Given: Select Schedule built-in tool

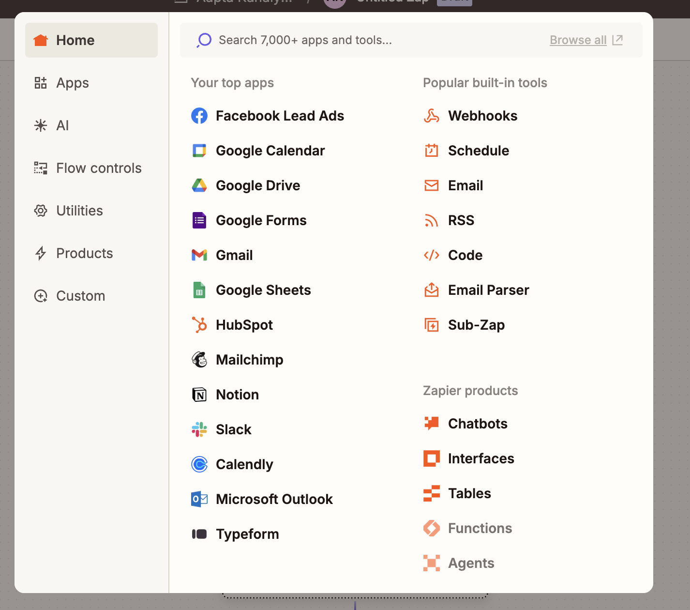Looking at the screenshot, I should [478, 151].
